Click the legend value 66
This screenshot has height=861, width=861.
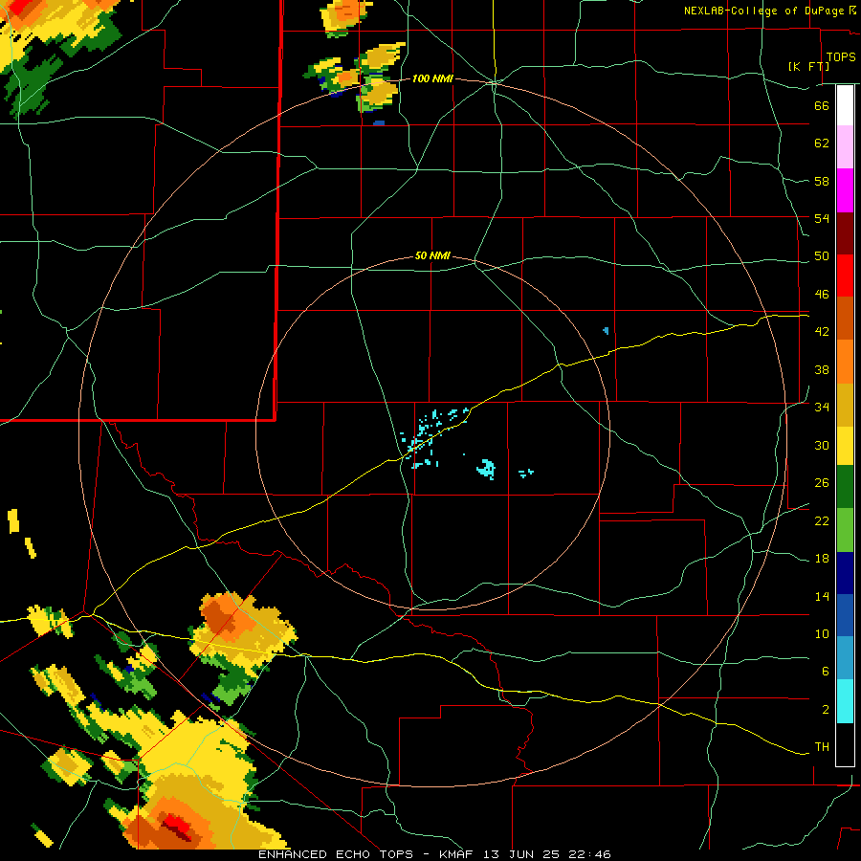pyautogui.click(x=822, y=105)
